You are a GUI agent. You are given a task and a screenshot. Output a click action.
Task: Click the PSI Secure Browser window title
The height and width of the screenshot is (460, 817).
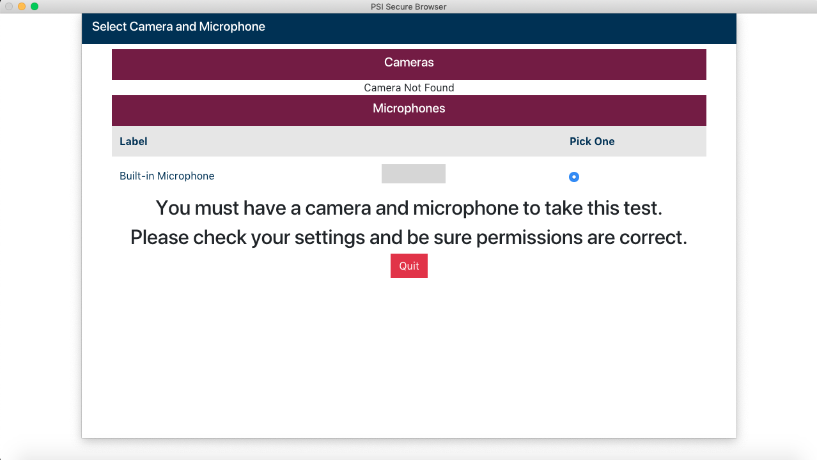tap(408, 6)
